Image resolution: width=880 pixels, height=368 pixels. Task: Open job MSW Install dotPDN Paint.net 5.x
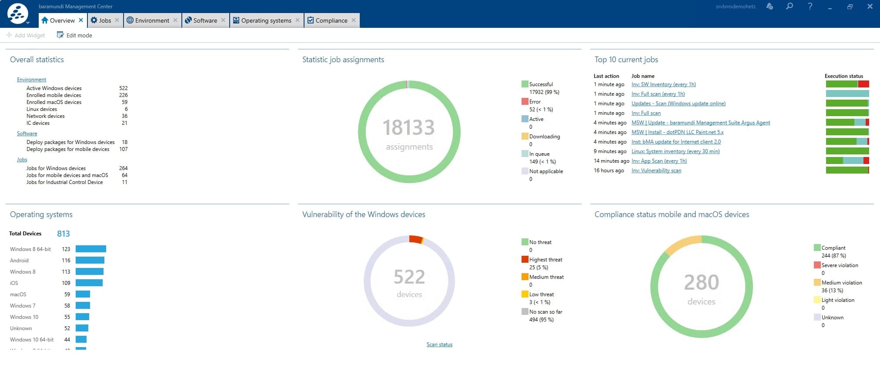(x=678, y=132)
